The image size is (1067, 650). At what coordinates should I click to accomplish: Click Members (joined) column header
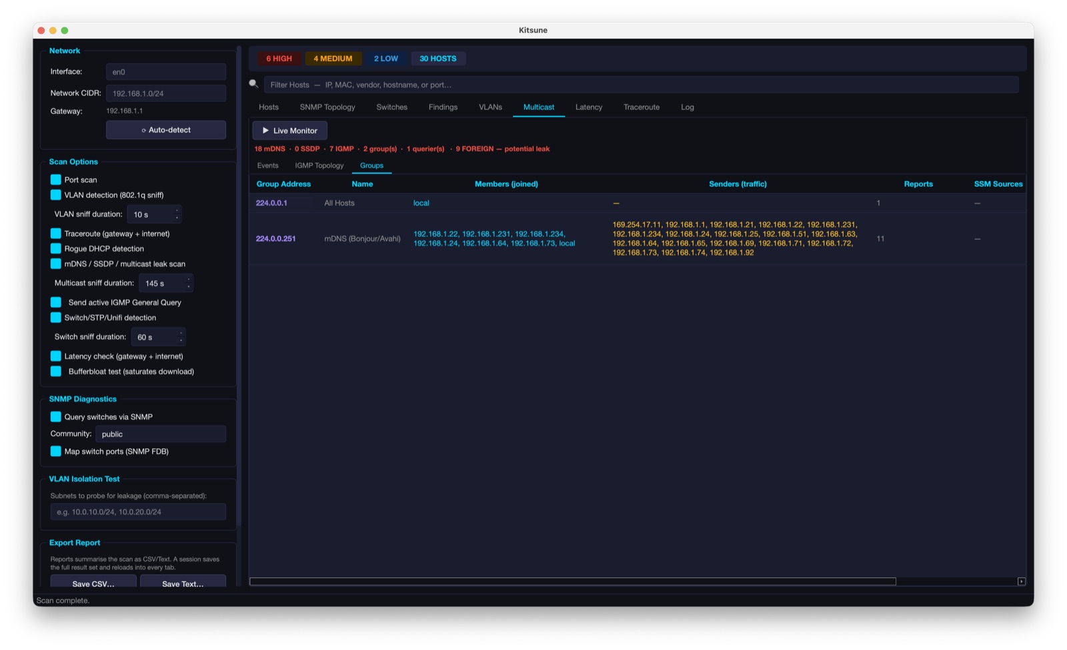click(x=506, y=184)
